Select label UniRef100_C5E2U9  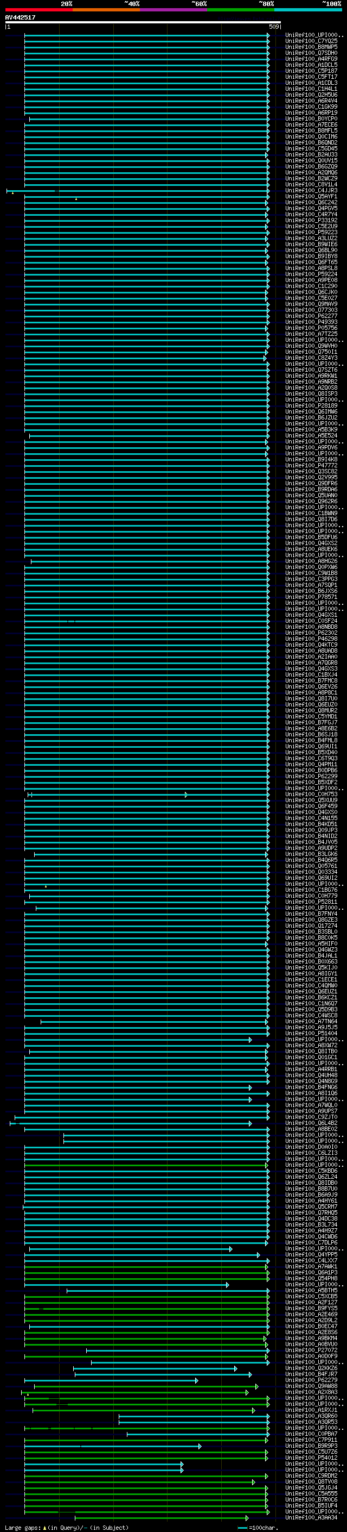(311, 226)
